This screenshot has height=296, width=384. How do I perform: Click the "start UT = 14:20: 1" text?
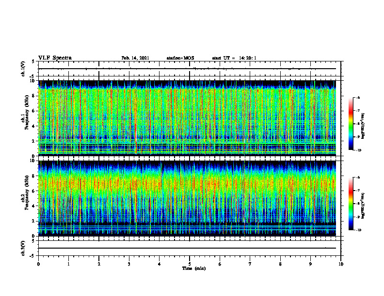tap(234, 58)
